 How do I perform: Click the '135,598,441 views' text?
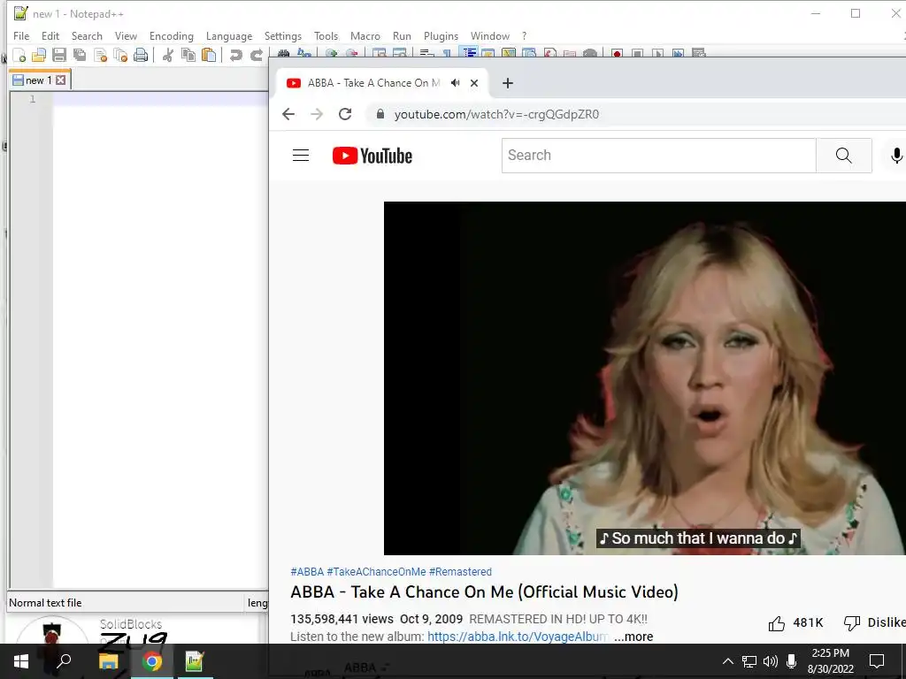tap(342, 619)
